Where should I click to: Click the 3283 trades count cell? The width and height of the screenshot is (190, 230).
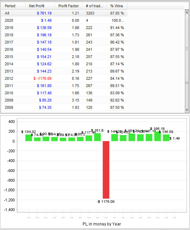coord(90,13)
